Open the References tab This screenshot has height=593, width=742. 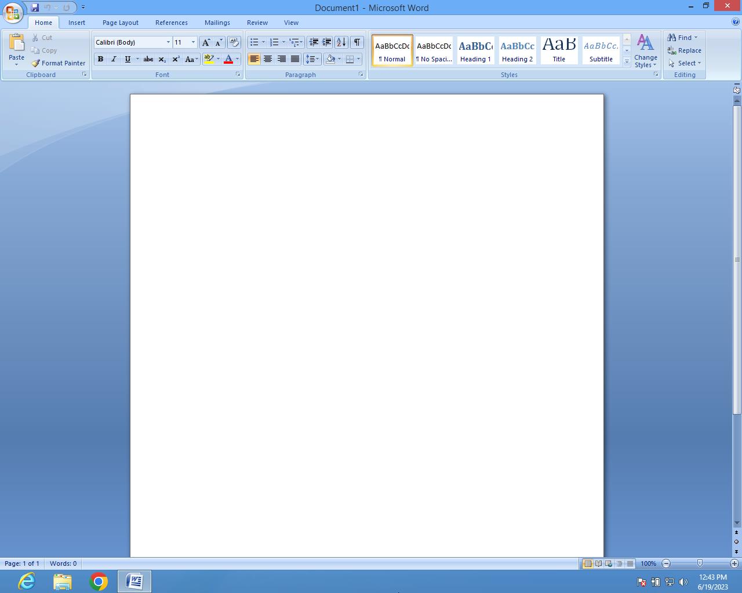tap(171, 23)
